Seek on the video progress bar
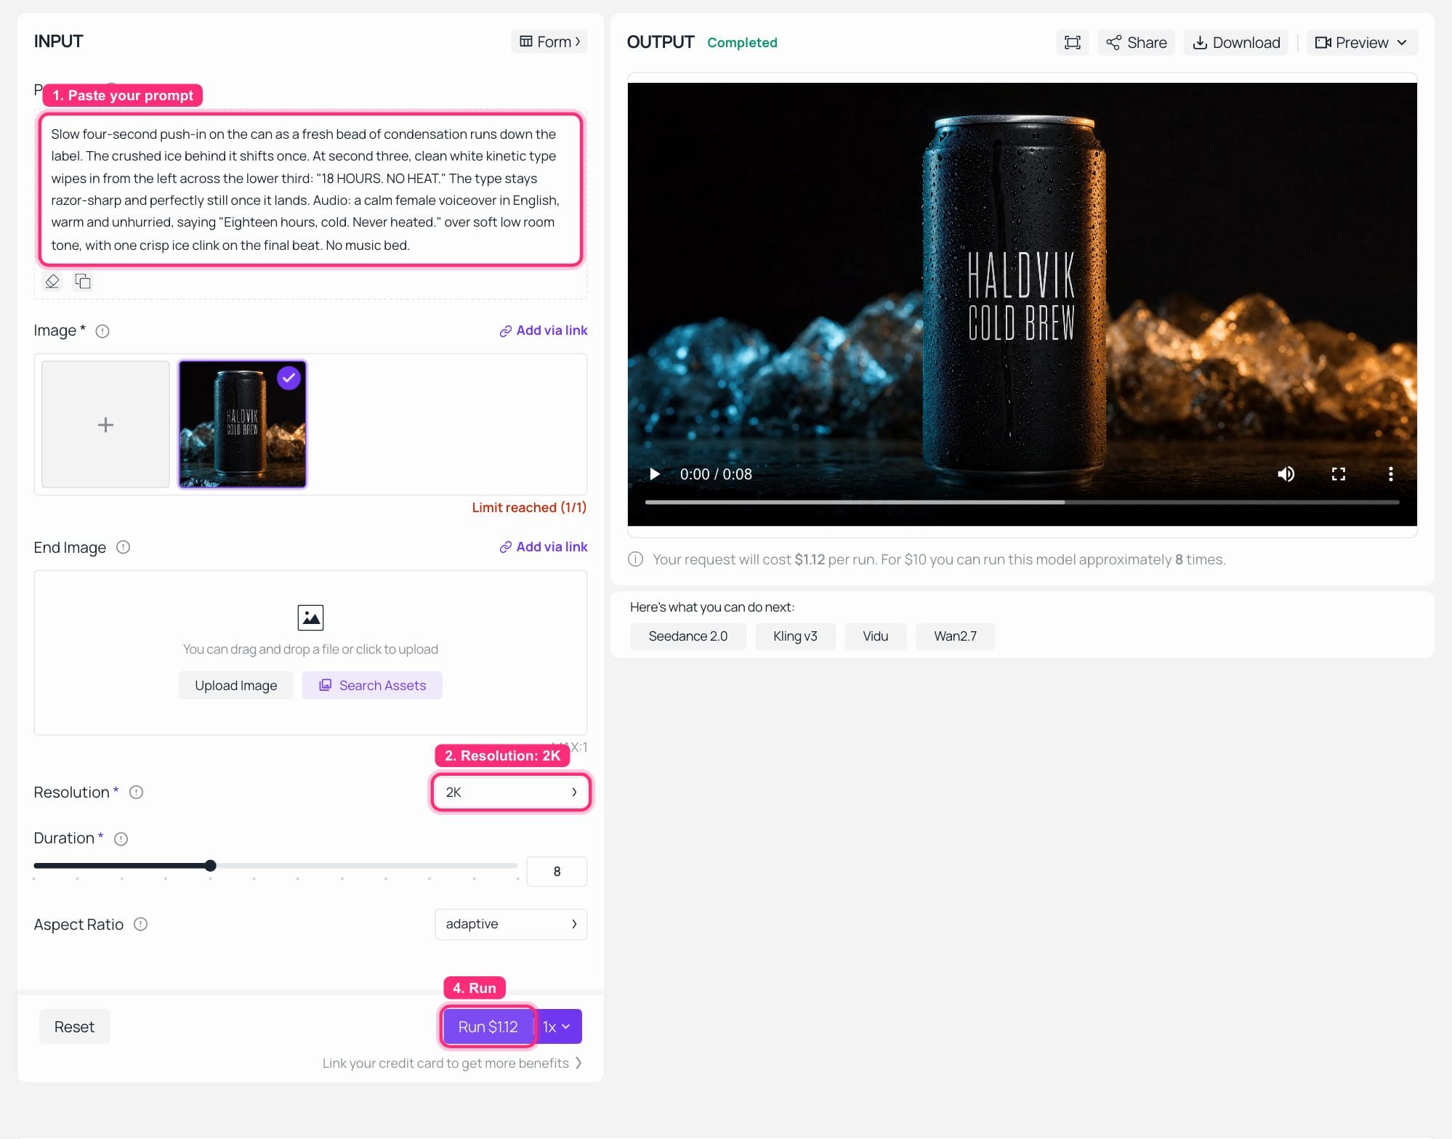 tap(1022, 502)
